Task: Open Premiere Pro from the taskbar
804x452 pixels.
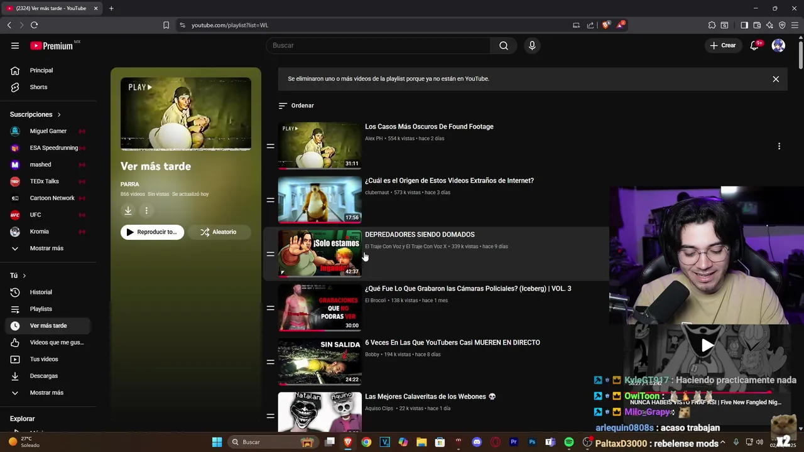Action: coord(514,442)
